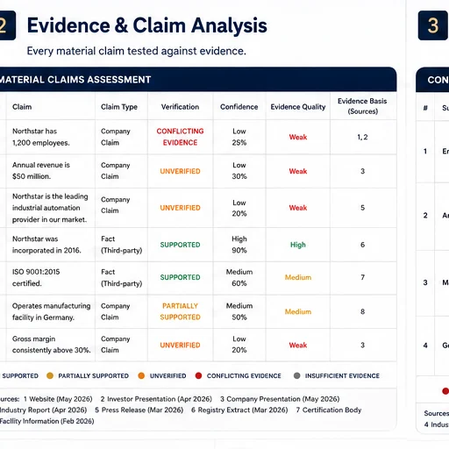Viewport: 449px width, 449px height.
Task: Click the sources cell showing 7
Action: (x=362, y=277)
